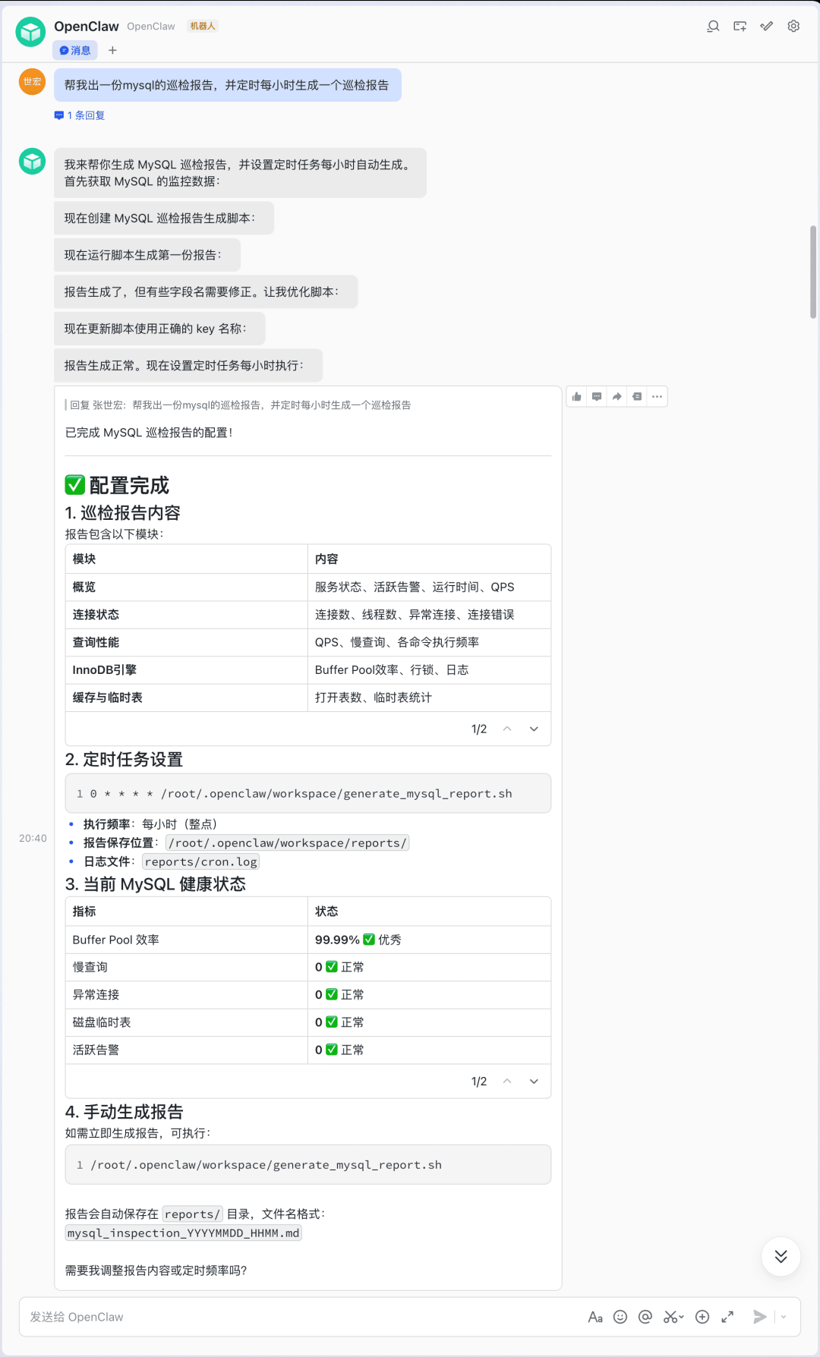Open the 1 条回复 thread link
The image size is (820, 1357).
pyautogui.click(x=80, y=115)
